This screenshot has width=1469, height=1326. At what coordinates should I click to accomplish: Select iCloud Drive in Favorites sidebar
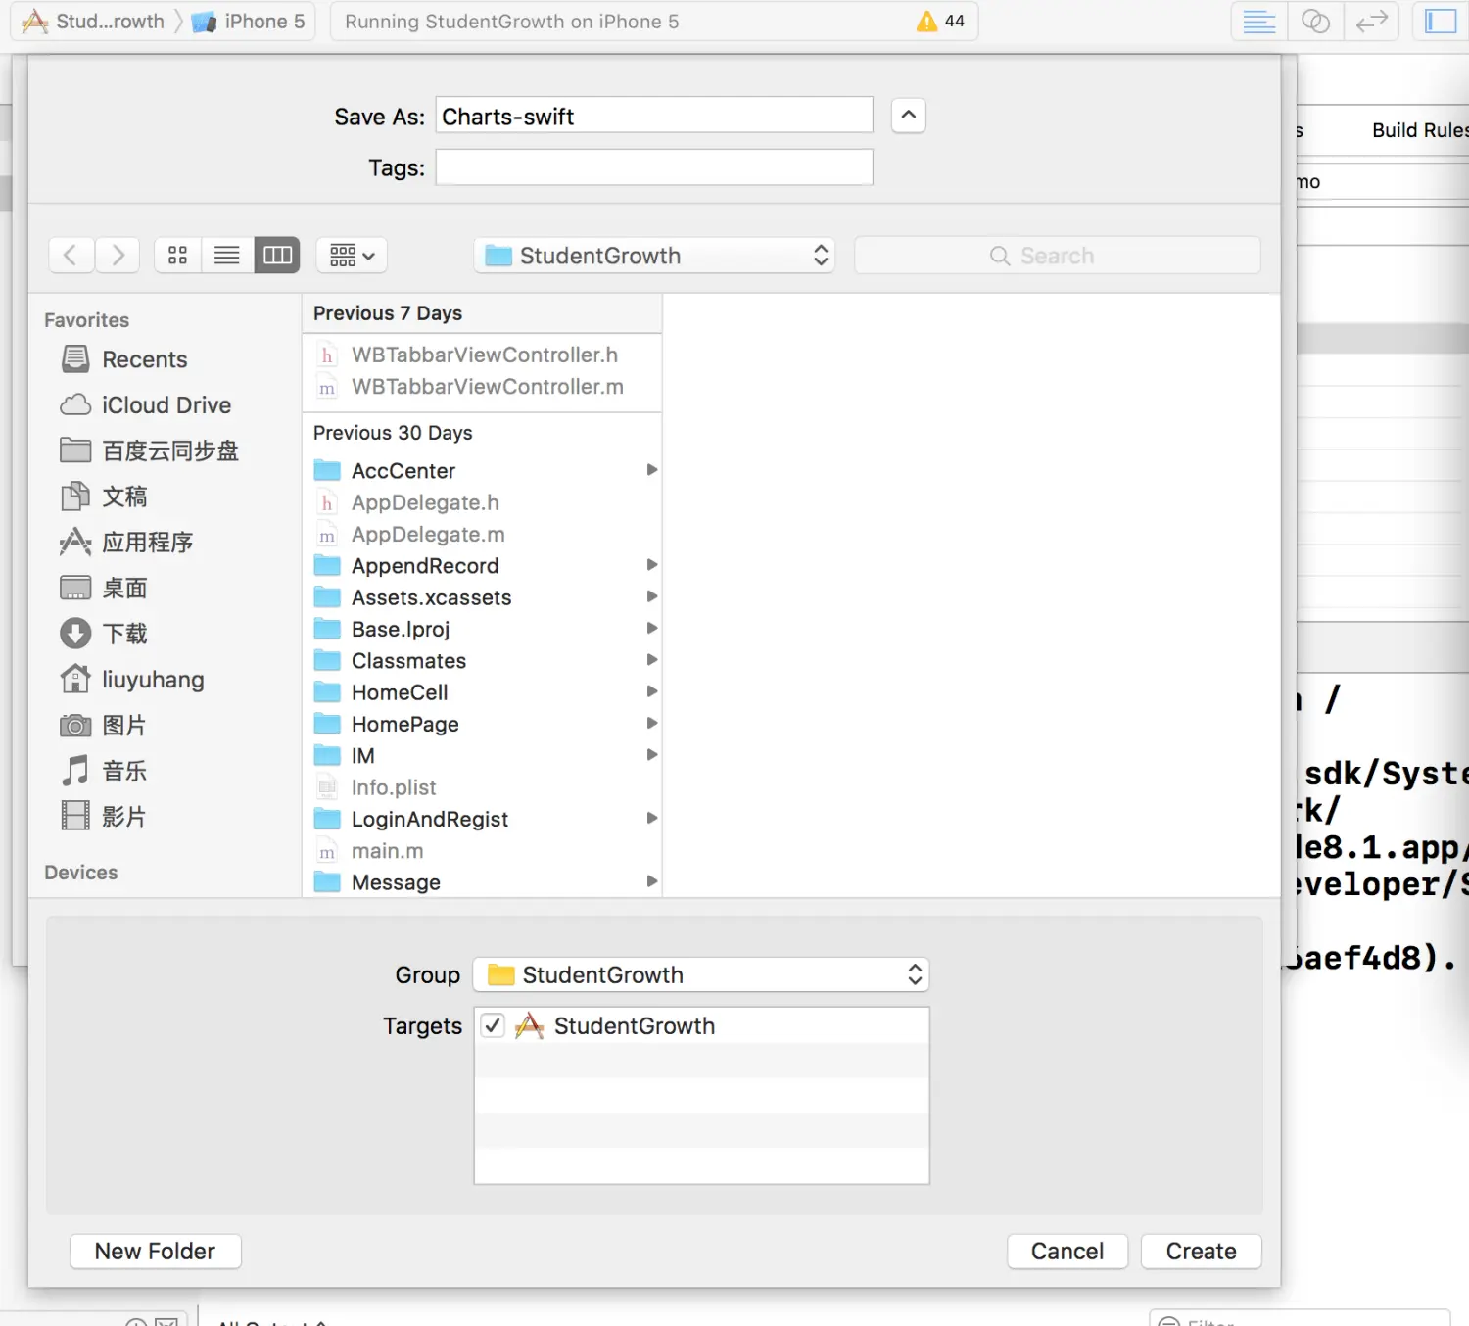coord(146,405)
